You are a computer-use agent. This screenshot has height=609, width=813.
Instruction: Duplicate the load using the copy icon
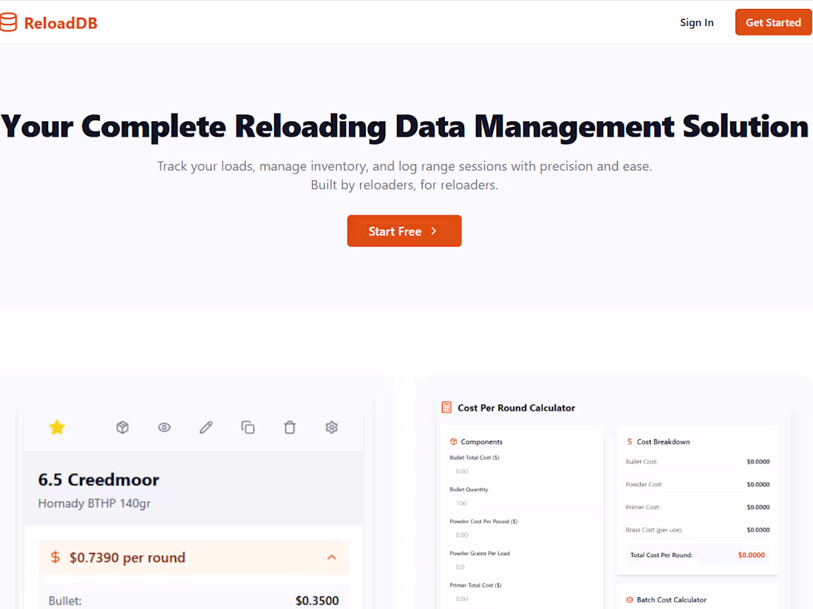(x=248, y=427)
